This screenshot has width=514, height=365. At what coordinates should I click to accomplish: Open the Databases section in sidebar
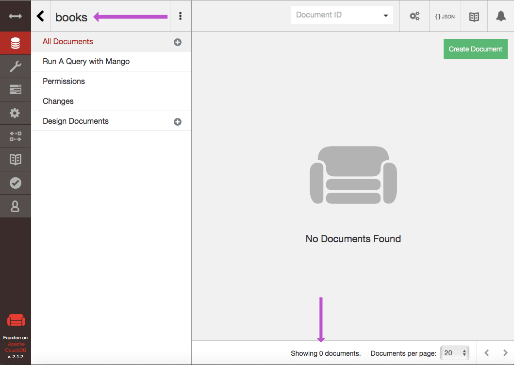pyautogui.click(x=15, y=43)
